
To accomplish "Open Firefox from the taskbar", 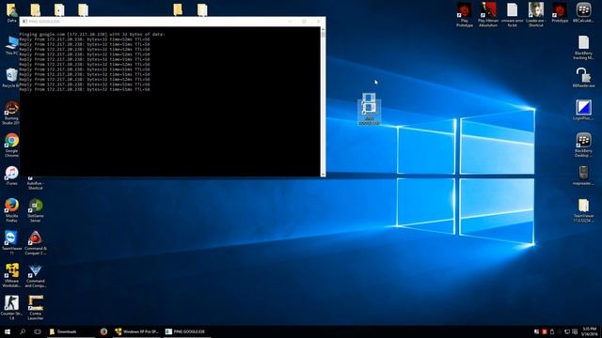I will pyautogui.click(x=103, y=331).
